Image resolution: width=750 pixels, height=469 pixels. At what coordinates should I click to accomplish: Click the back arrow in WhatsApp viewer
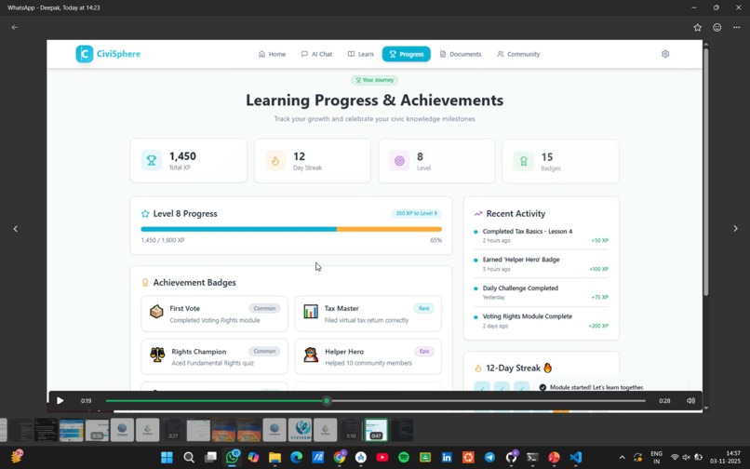pos(15,27)
